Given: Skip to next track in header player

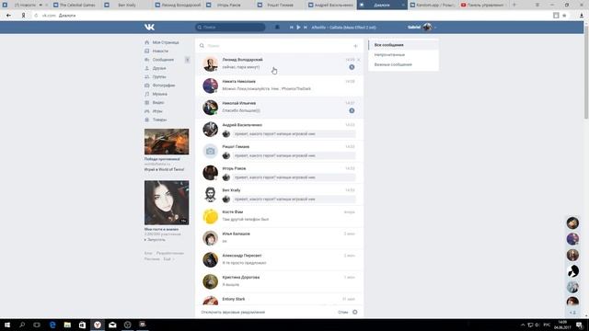Looking at the screenshot, I should pyautogui.click(x=306, y=27).
